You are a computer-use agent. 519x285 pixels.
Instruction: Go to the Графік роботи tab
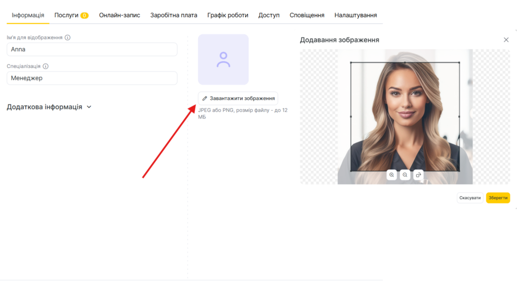(228, 15)
